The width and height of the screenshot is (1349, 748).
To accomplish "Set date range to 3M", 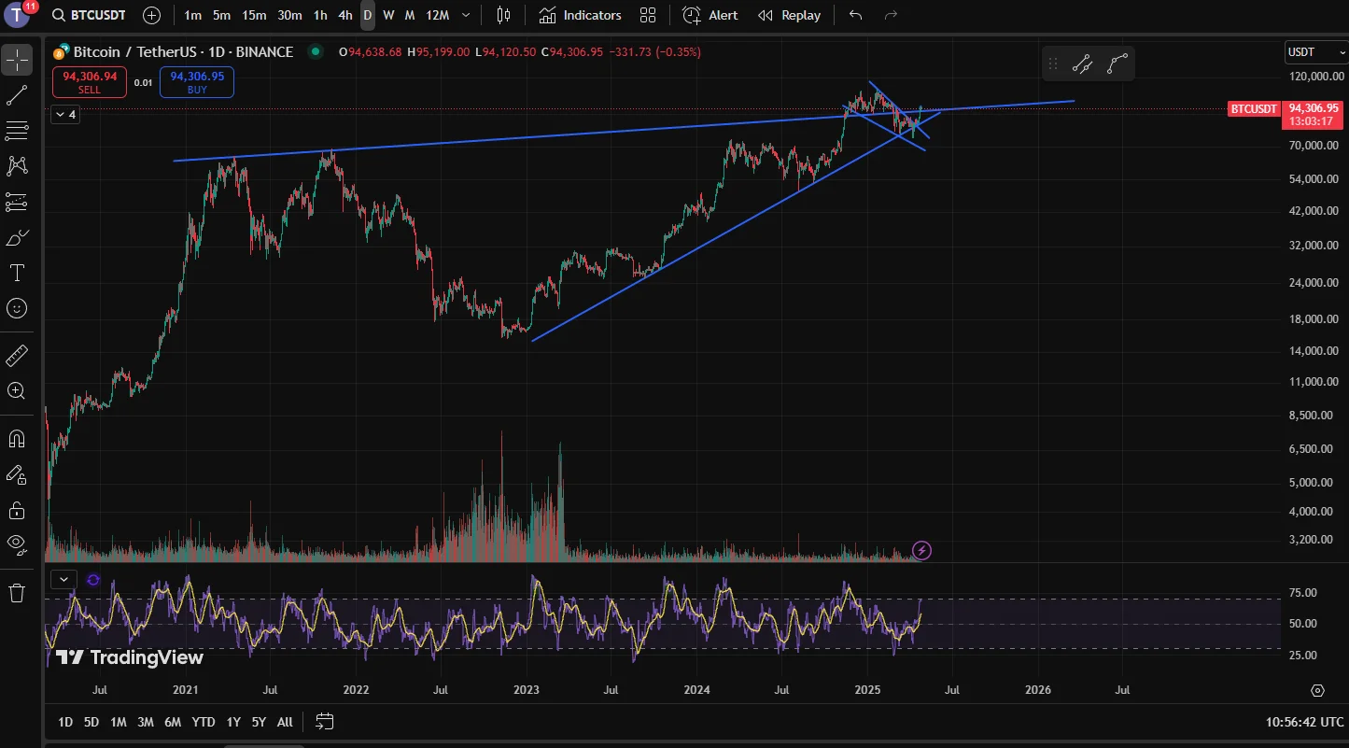I will (146, 722).
